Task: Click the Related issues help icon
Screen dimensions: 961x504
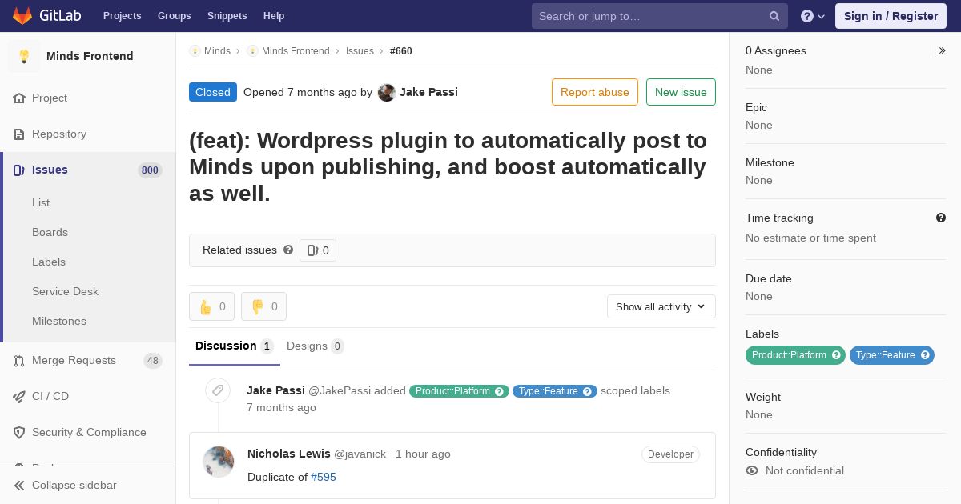Action: pyautogui.click(x=288, y=250)
